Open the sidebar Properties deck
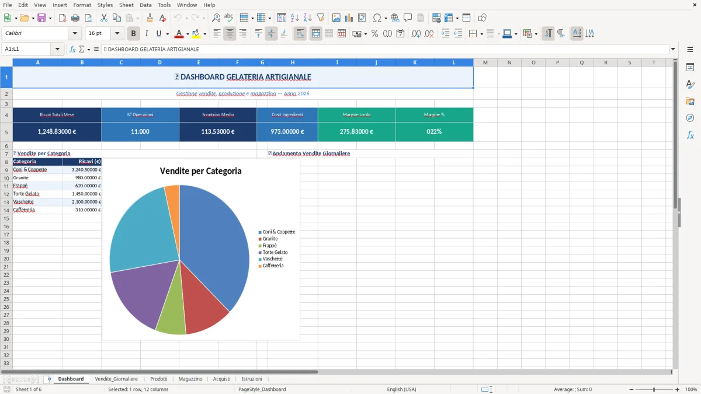Image resolution: width=701 pixels, height=394 pixels. [690, 68]
